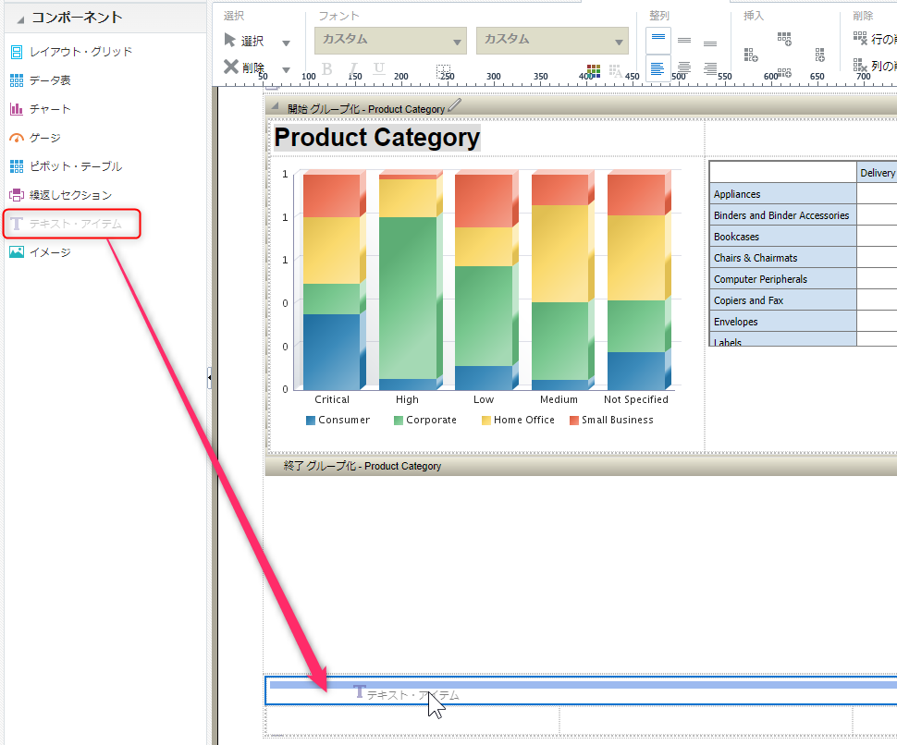897x745 pixels.
Task: Click the 行の削除 delete row button
Action: (875, 38)
